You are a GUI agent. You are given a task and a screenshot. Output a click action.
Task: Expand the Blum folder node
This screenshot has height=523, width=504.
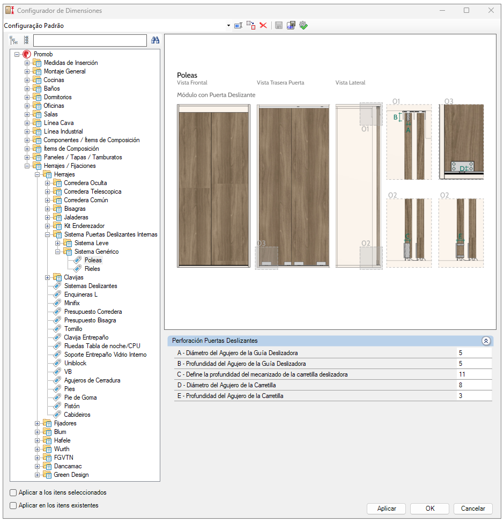(38, 432)
